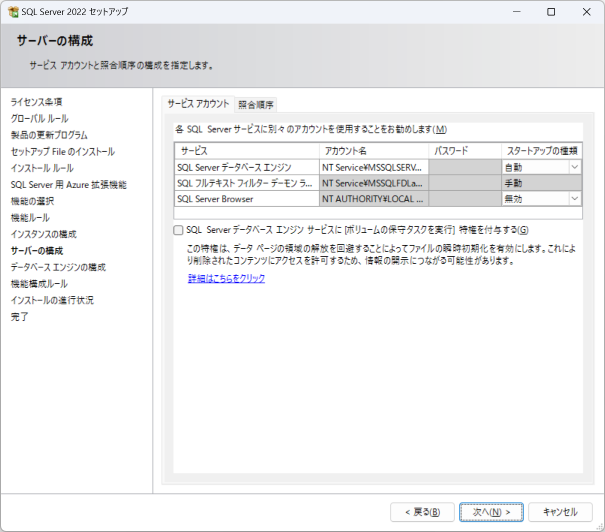Click the スタートアップの種類 column header
605x532 pixels.
point(542,151)
